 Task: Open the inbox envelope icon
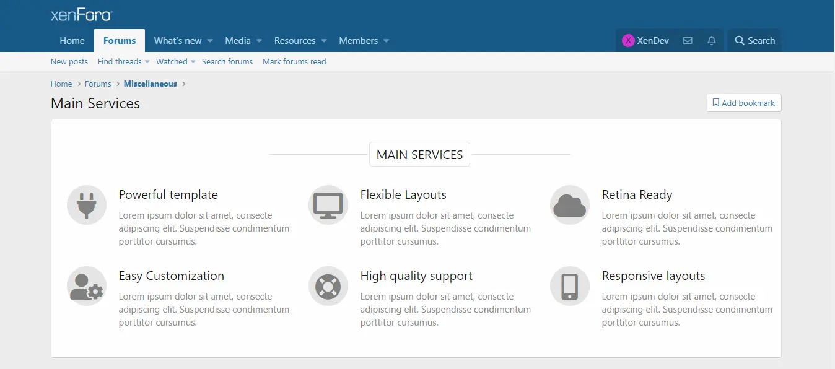point(688,41)
